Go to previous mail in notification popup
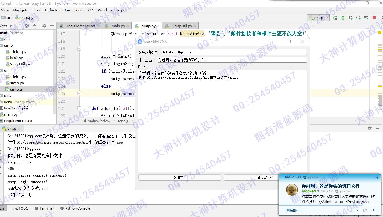 (357, 210)
